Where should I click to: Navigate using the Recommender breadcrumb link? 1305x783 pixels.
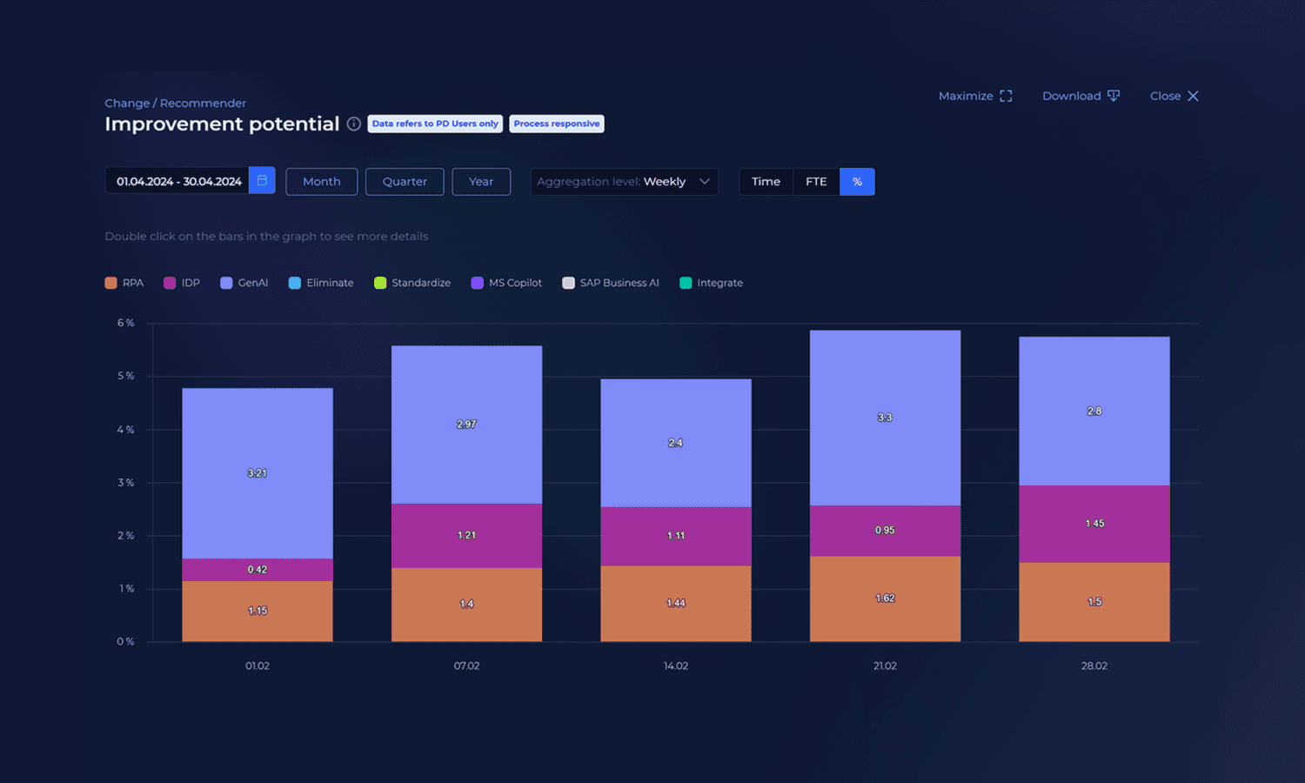(x=203, y=103)
